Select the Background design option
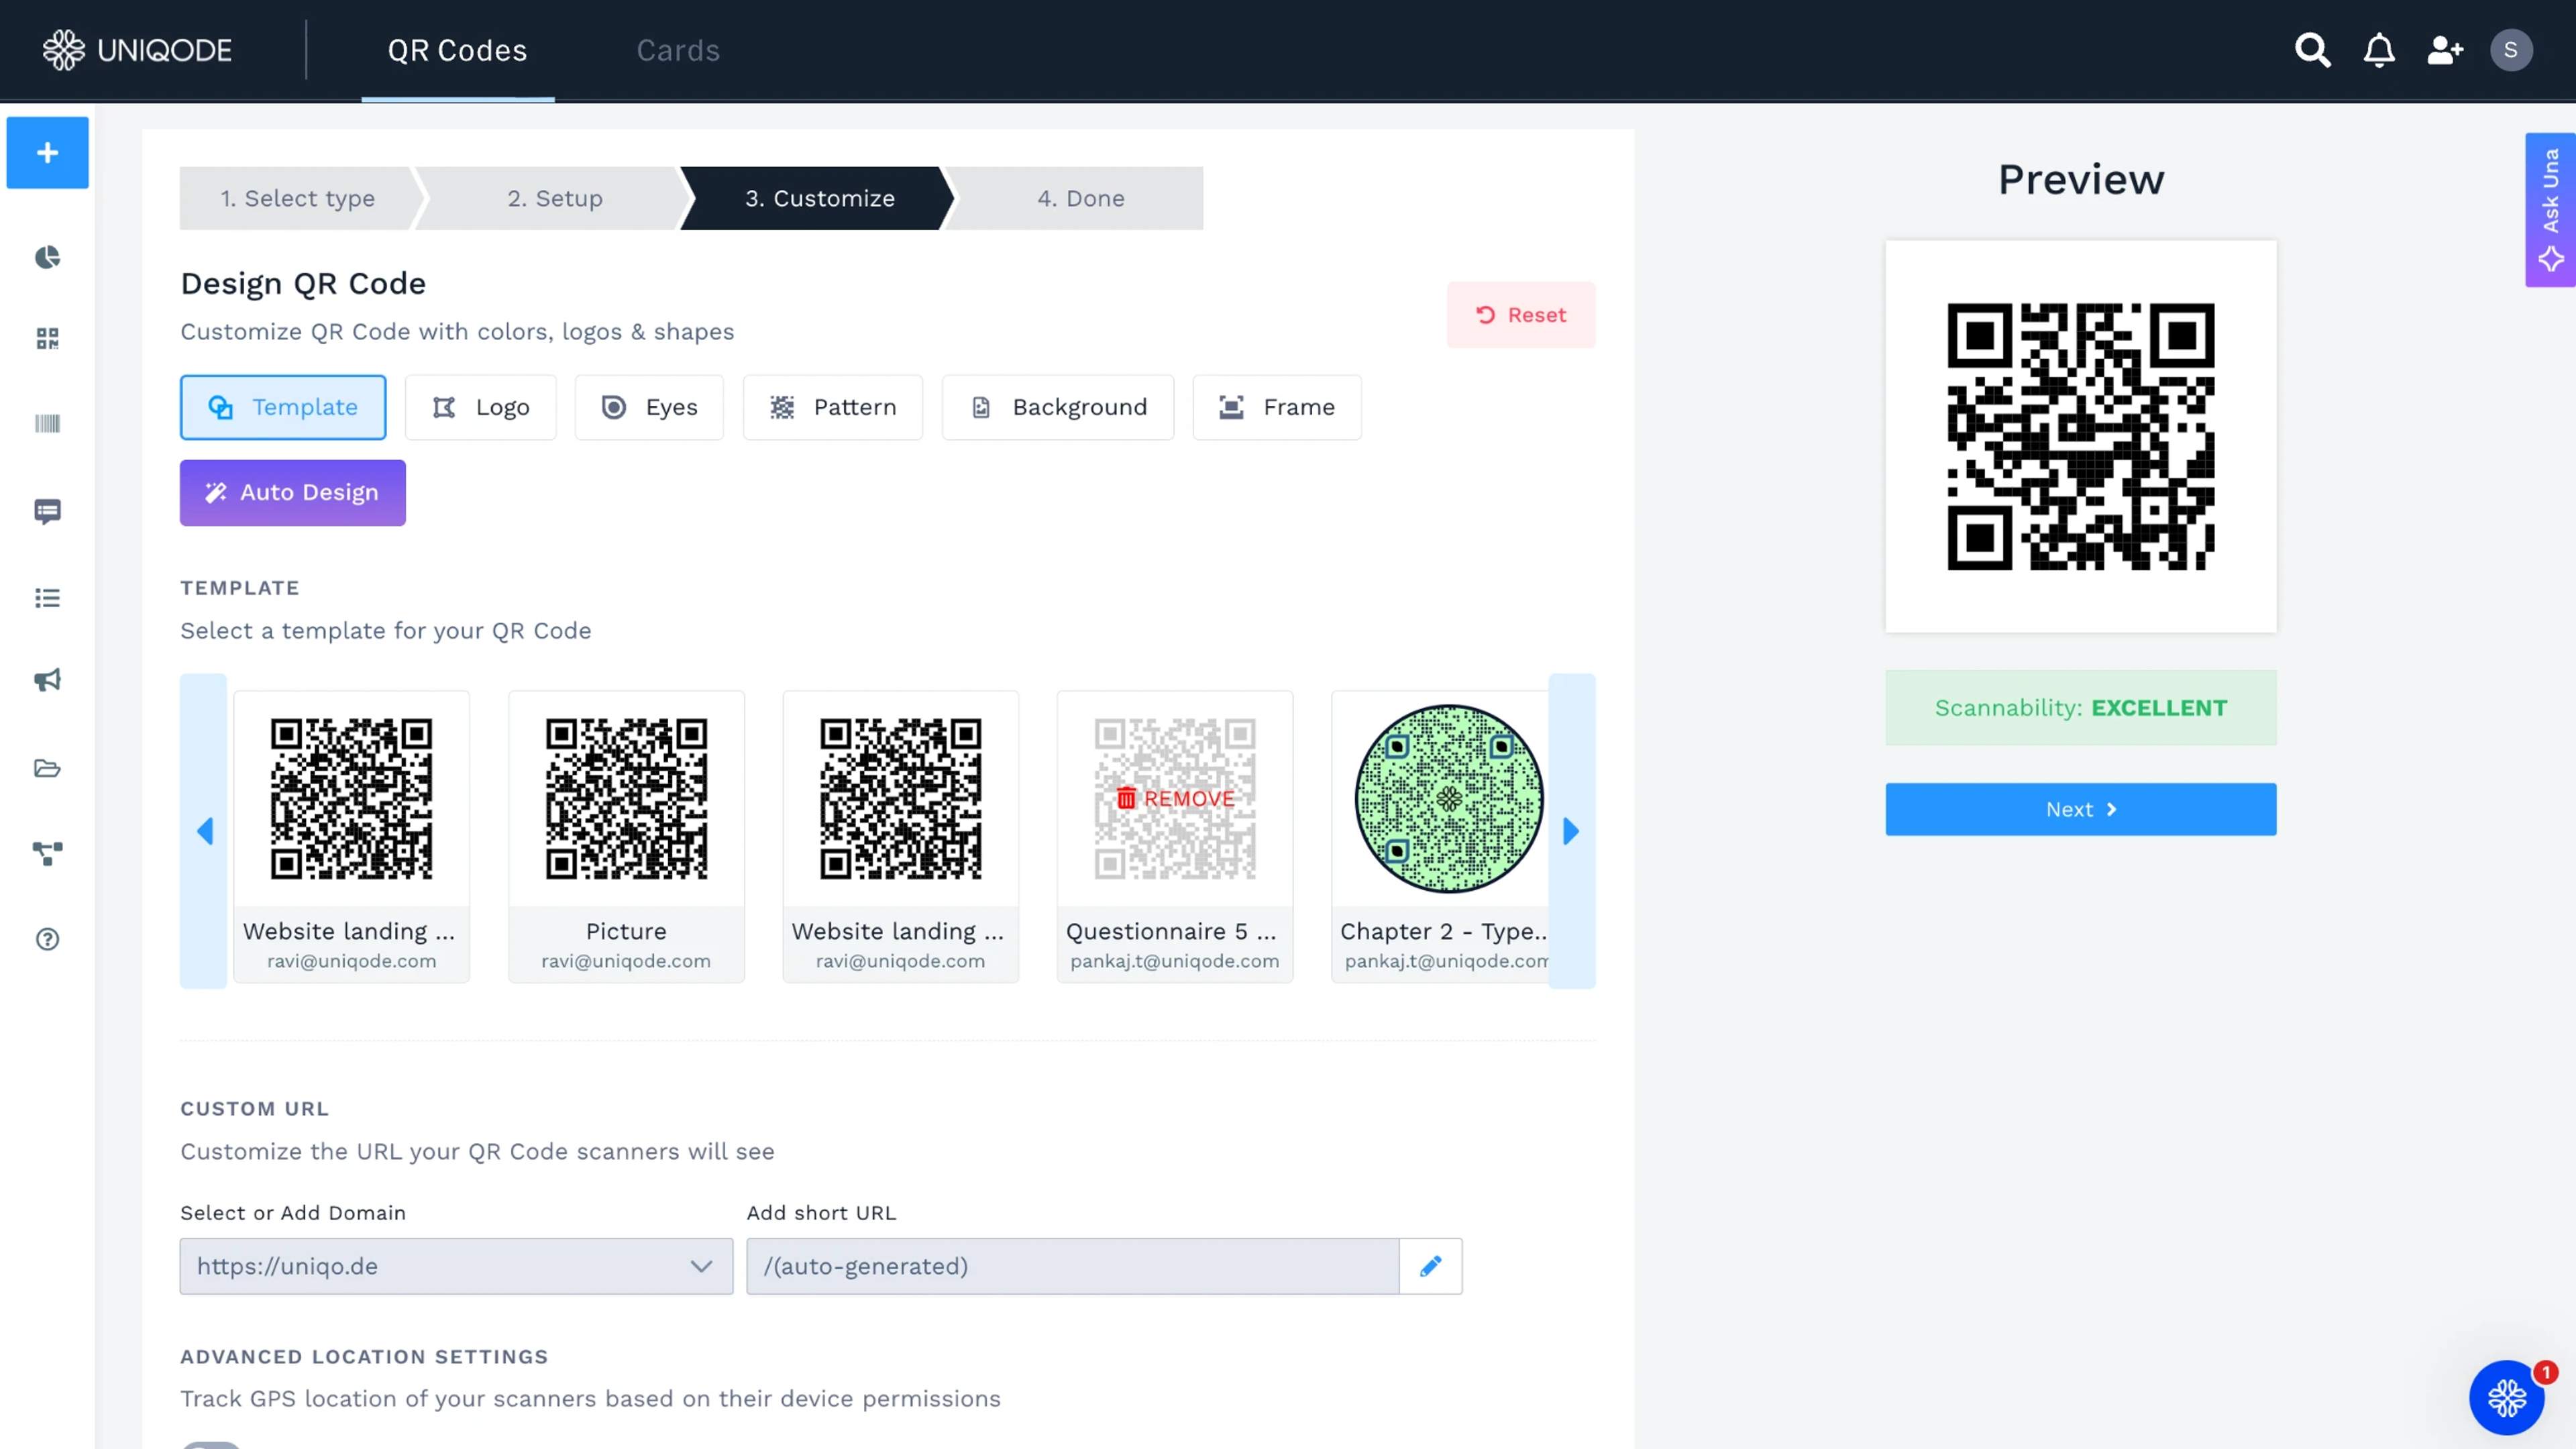 1058,407
